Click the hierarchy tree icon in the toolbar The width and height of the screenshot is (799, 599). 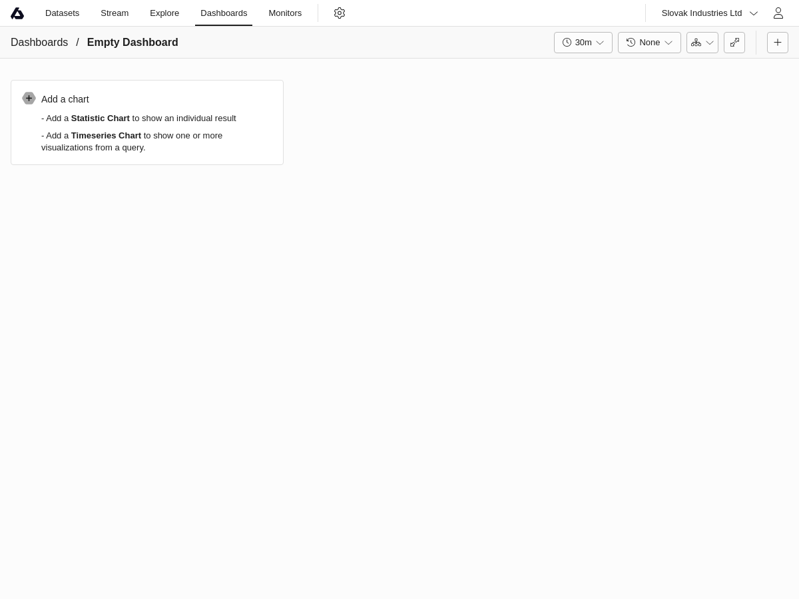pos(696,43)
